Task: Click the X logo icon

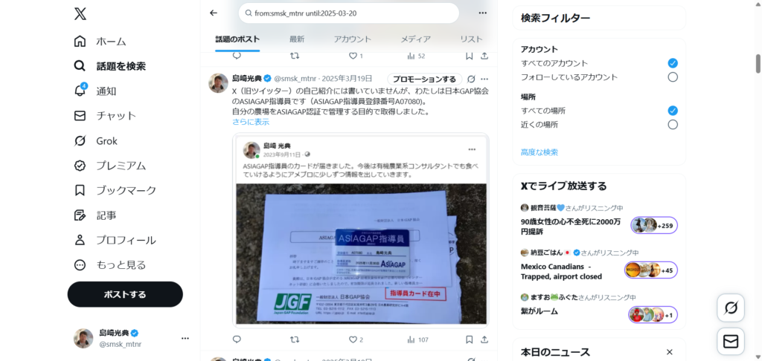Action: 80,13
